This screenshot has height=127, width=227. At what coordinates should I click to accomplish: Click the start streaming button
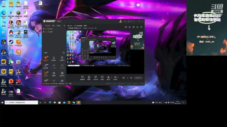pos(138,78)
